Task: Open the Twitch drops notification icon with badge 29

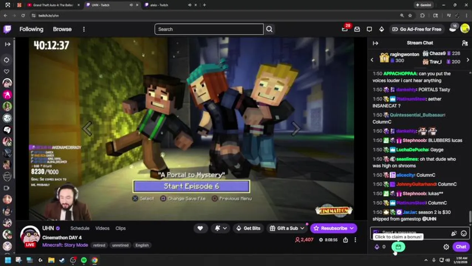Action: [345, 29]
